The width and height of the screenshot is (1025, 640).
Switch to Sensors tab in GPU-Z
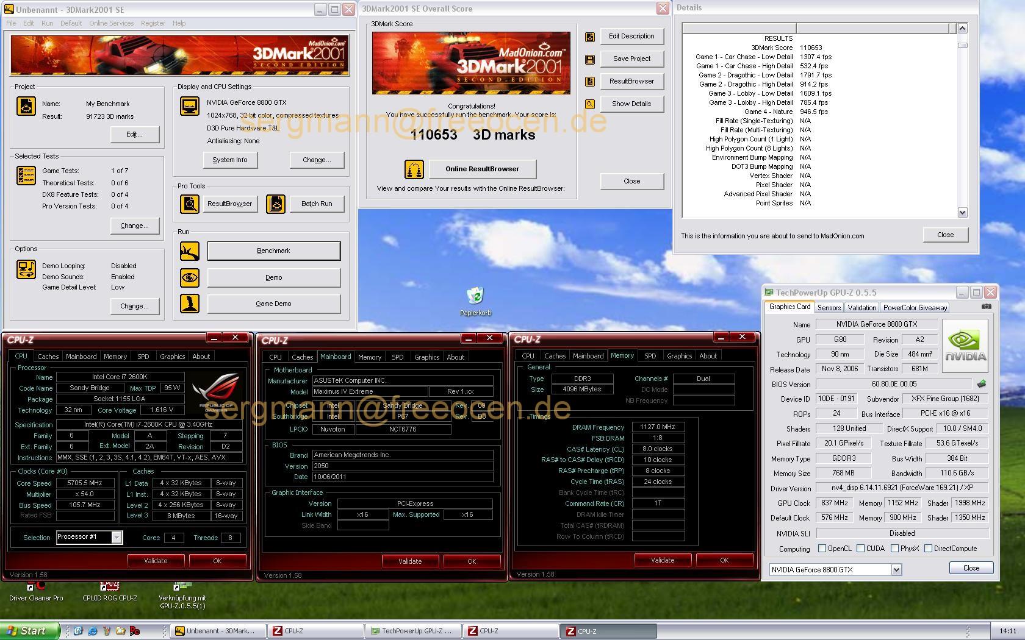click(x=829, y=308)
